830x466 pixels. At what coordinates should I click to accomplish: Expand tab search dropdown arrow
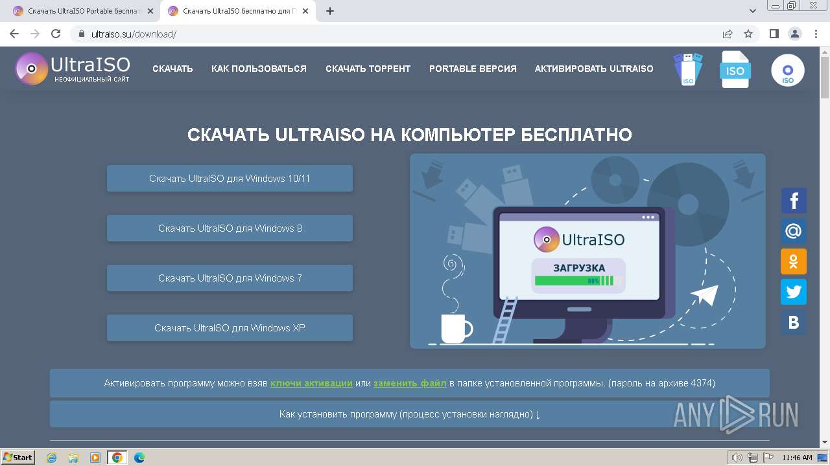(753, 11)
